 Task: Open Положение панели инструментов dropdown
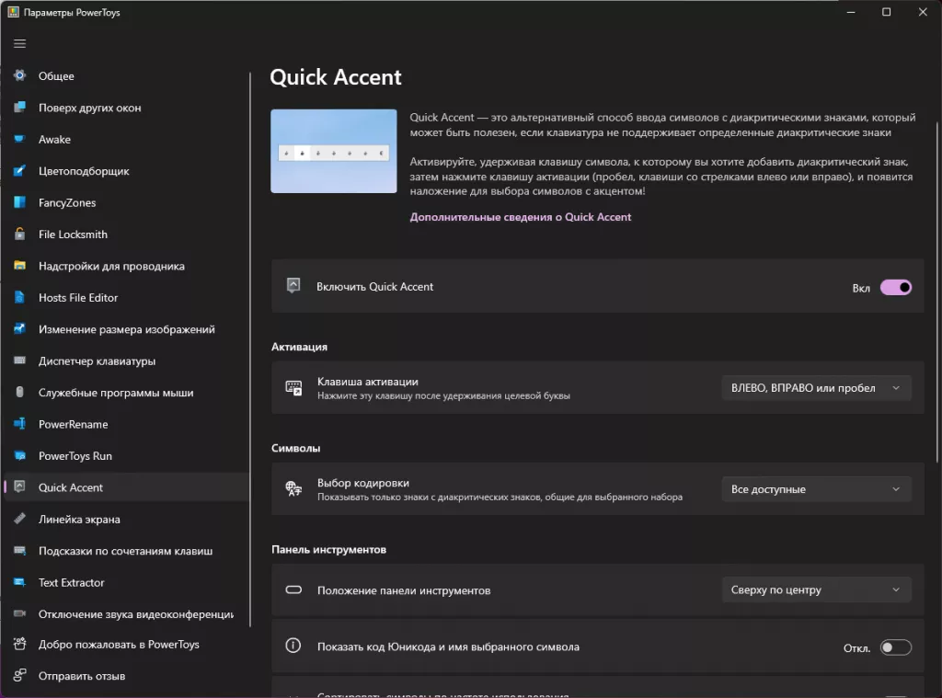pos(816,590)
